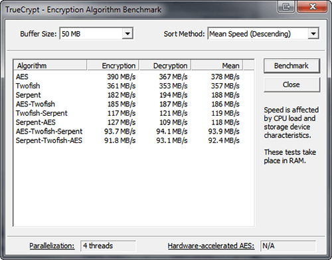This screenshot has width=332, height=260.
Task: Click the 182 MB/s encryption value
Action: pos(122,95)
